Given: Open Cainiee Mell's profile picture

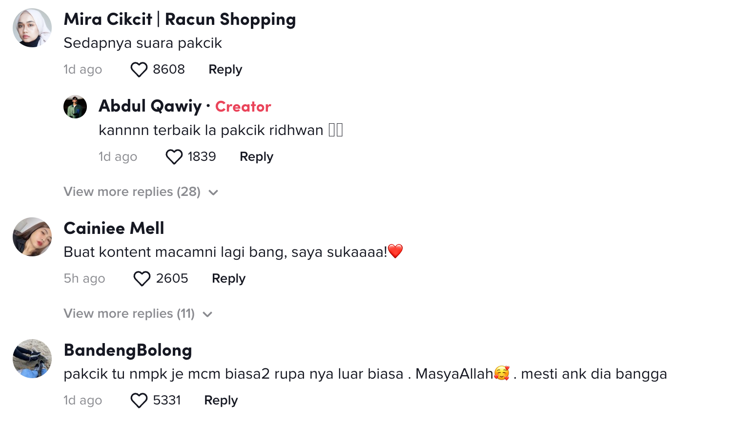Looking at the screenshot, I should (32, 237).
